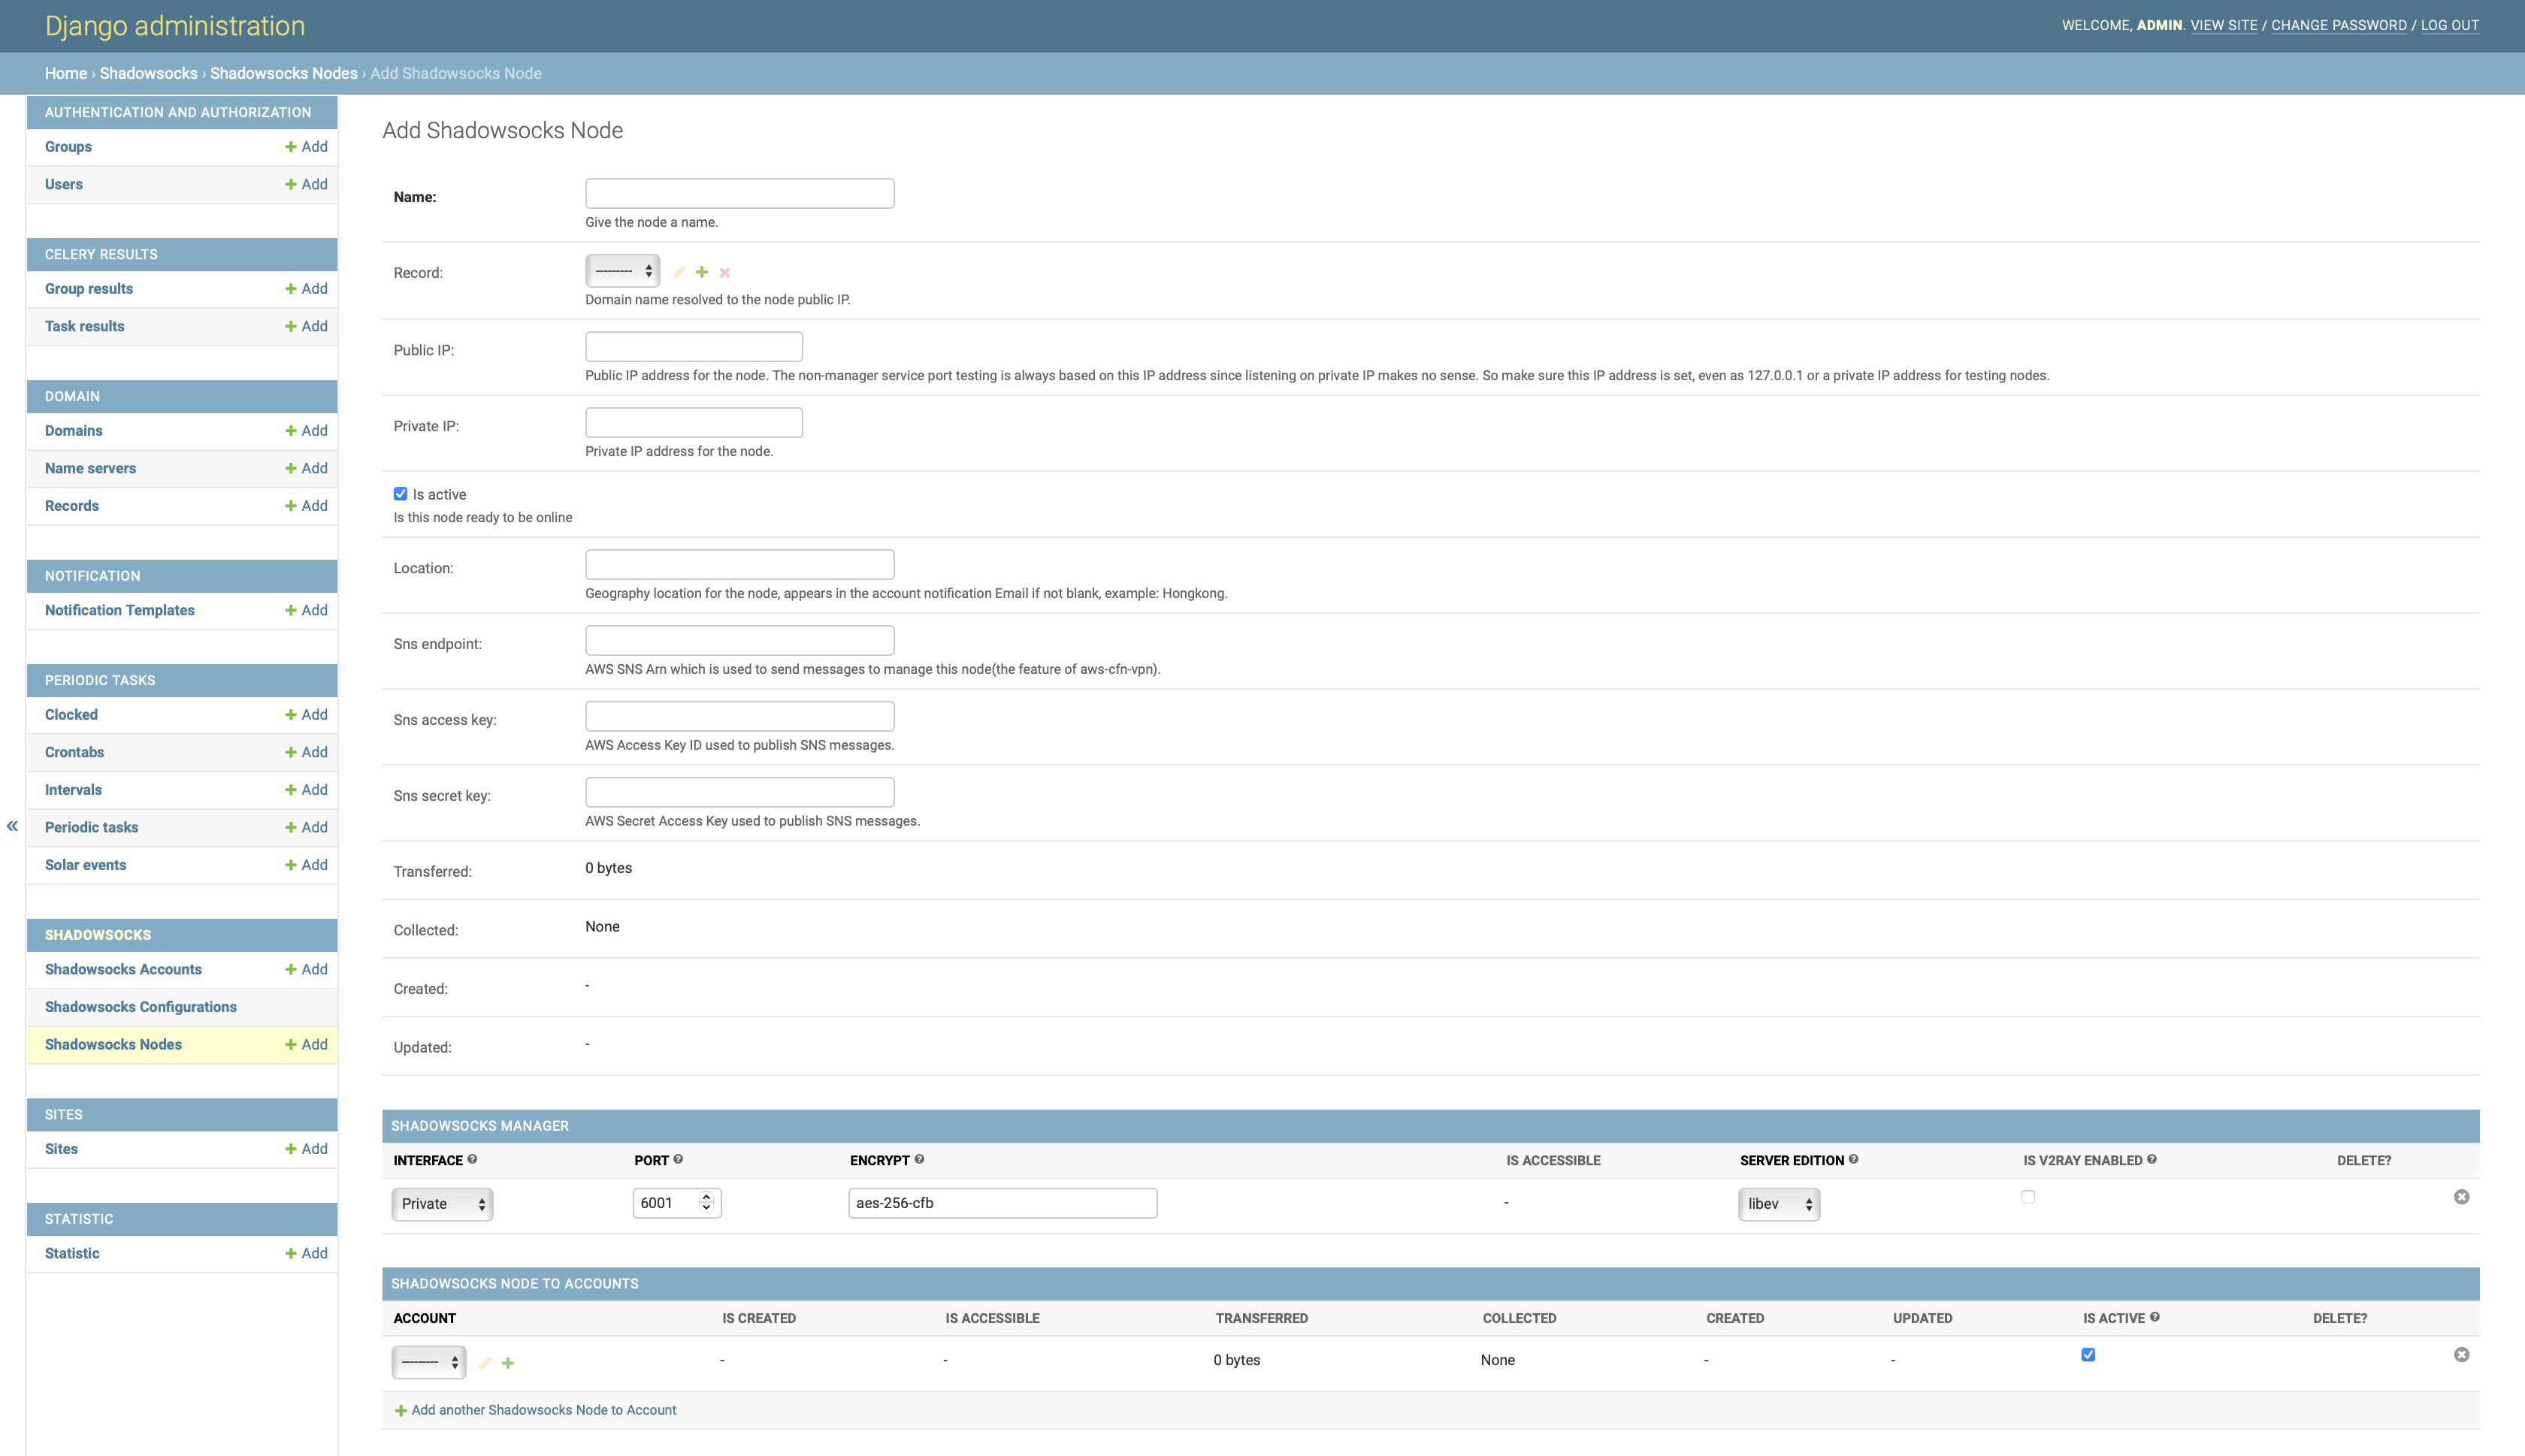Screen dimensions: 2525x1456
Task: Click green plus icon beside Record dropdown
Action: [x=702, y=272]
